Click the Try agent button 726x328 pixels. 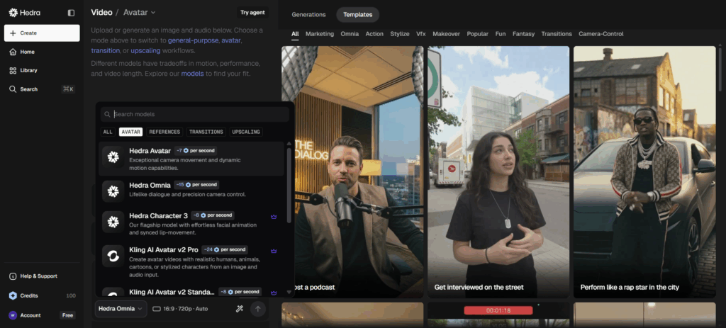(x=252, y=13)
